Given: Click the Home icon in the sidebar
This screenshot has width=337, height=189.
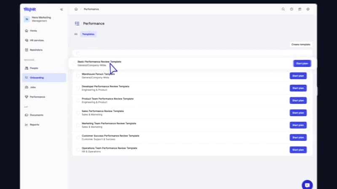Looking at the screenshot, I should (x=27, y=31).
